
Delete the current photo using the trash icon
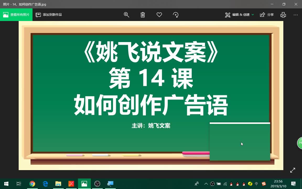point(143,15)
